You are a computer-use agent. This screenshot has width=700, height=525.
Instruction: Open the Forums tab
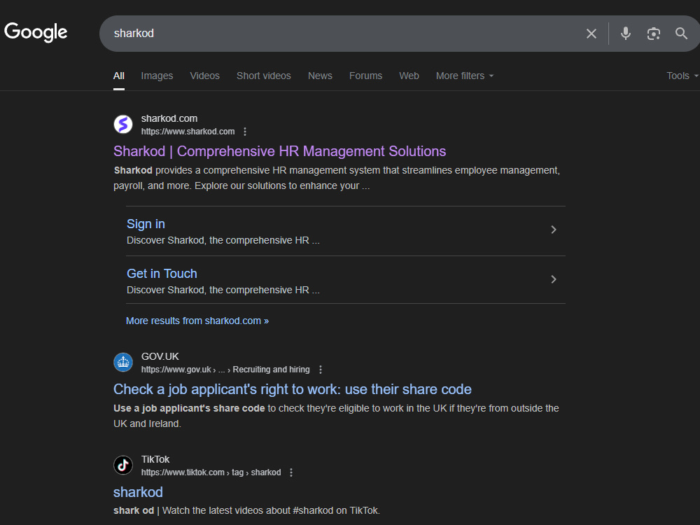(365, 76)
